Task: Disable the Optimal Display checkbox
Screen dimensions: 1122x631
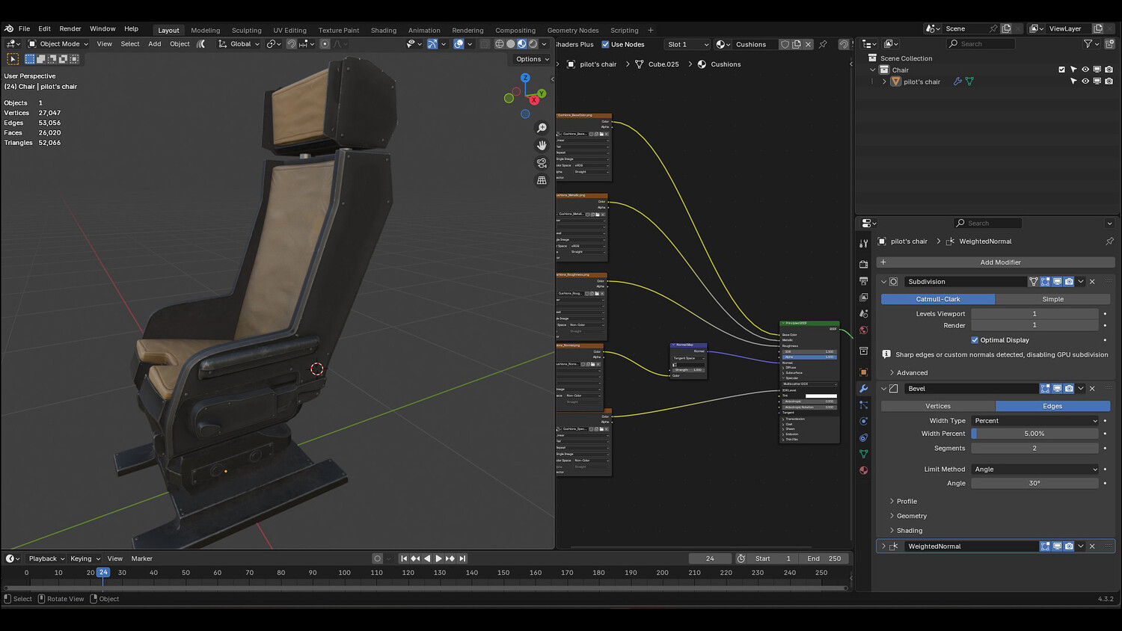Action: (x=975, y=340)
